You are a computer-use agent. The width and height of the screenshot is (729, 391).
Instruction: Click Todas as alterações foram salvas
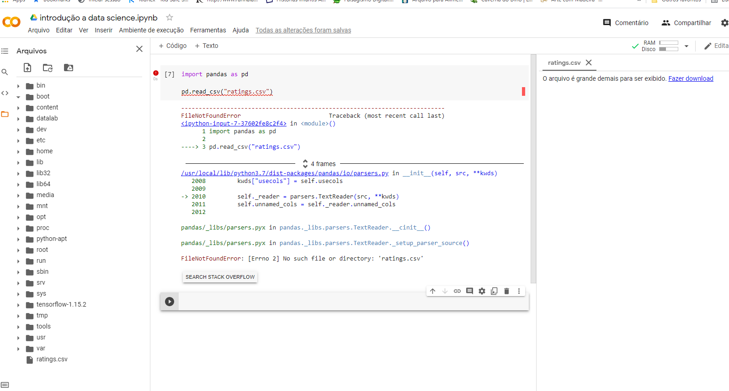tap(303, 30)
